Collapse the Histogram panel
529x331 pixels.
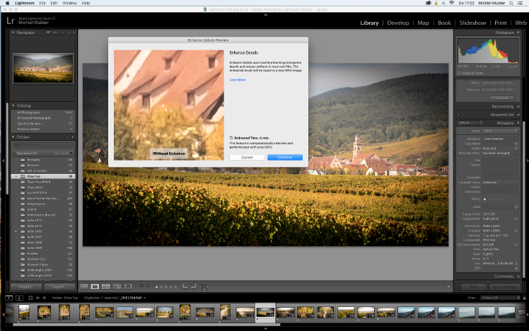(518, 33)
